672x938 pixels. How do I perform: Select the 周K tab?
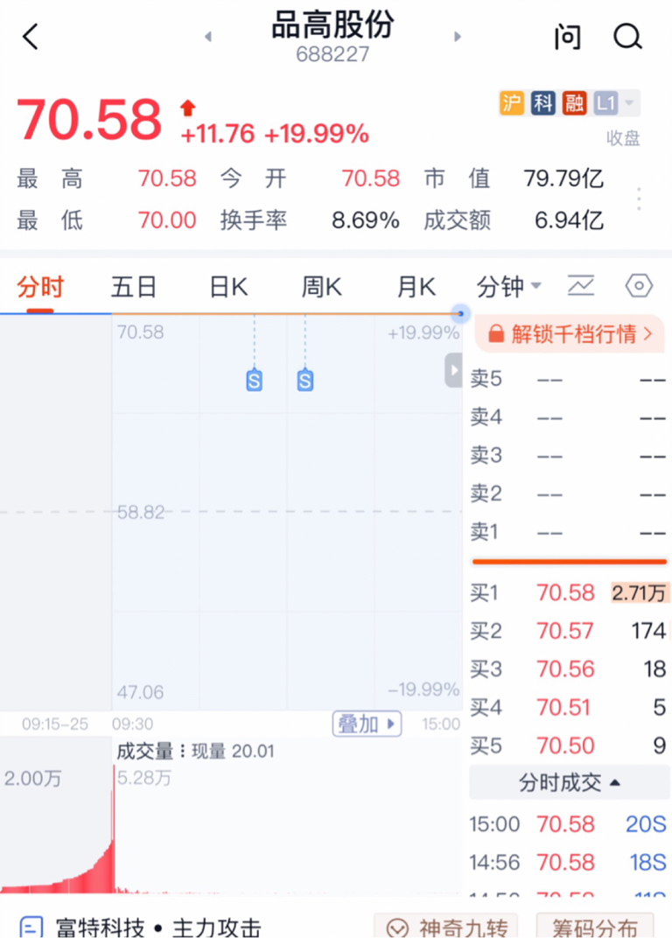(322, 287)
